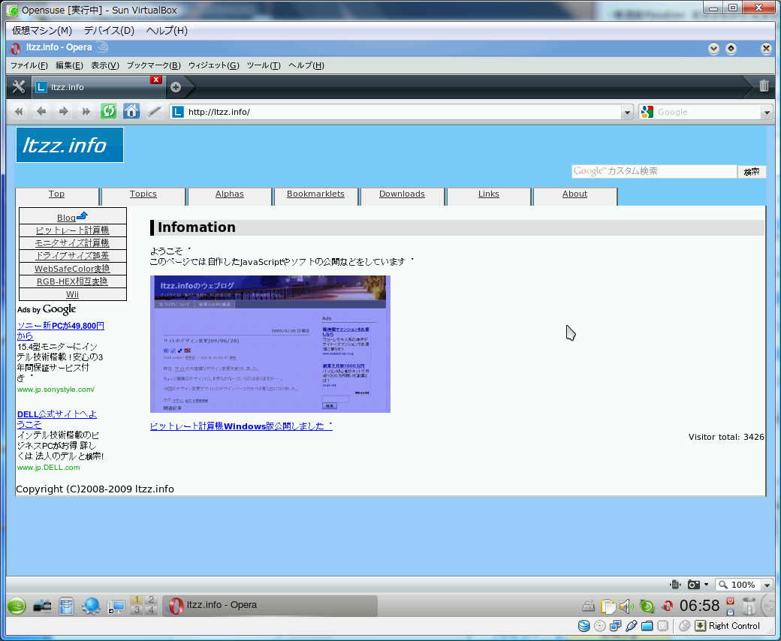This screenshot has width=781, height=641.
Task: Open the 仮想マシン(M) VirtualBox menu
Action: click(x=42, y=30)
